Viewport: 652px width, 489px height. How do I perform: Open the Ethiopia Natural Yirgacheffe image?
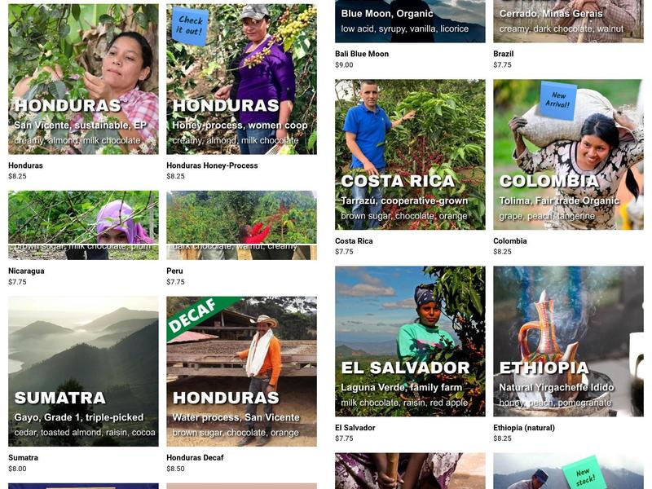click(568, 341)
